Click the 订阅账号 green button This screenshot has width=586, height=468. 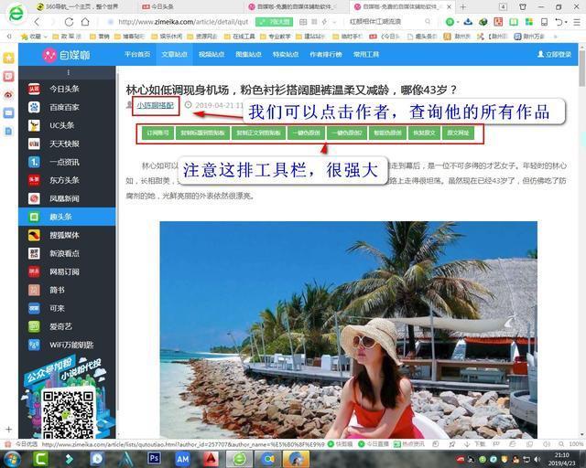[157, 133]
